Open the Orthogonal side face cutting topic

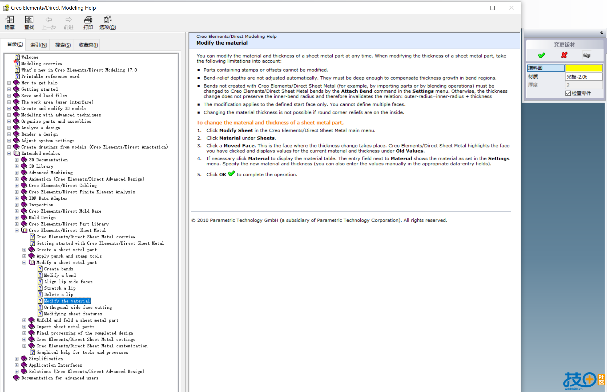pos(78,307)
